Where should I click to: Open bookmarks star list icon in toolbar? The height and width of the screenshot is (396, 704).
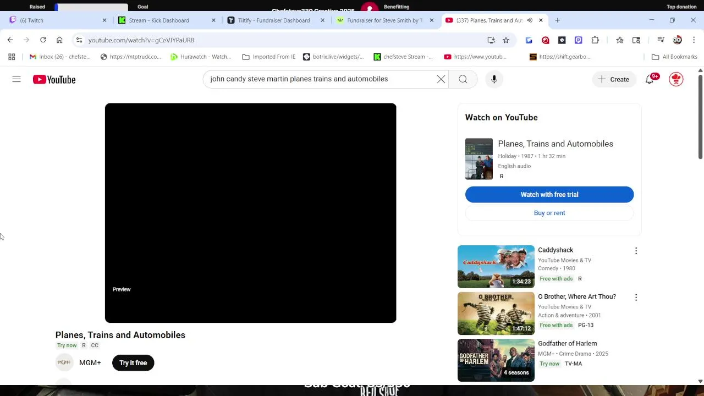[x=620, y=40]
